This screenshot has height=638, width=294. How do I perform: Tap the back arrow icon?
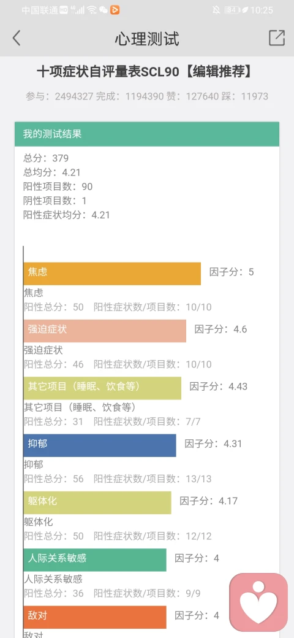[17, 38]
